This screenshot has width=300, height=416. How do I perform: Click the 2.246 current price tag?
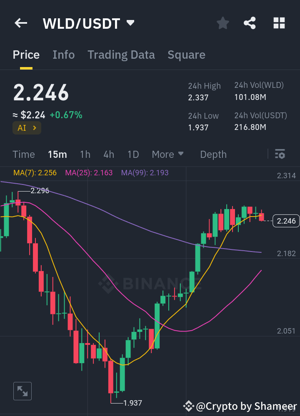[286, 221]
